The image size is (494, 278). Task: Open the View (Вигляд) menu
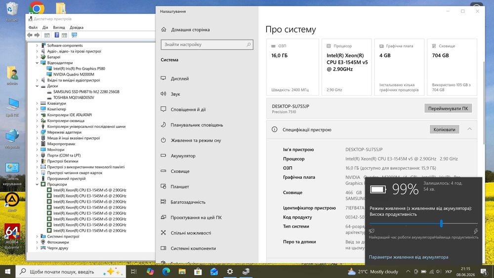[59, 27]
